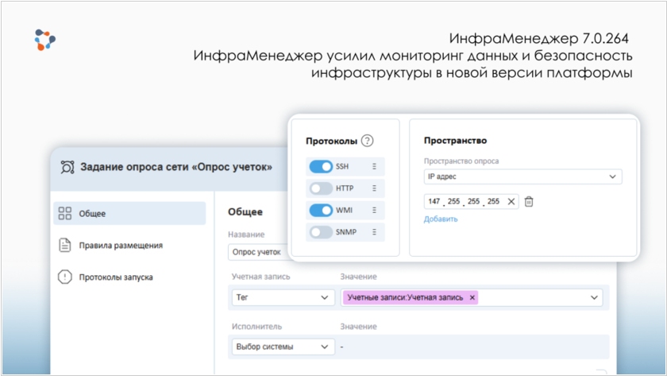The image size is (667, 376).
Task: Enable the HTTP protocol toggle
Action: coord(321,188)
